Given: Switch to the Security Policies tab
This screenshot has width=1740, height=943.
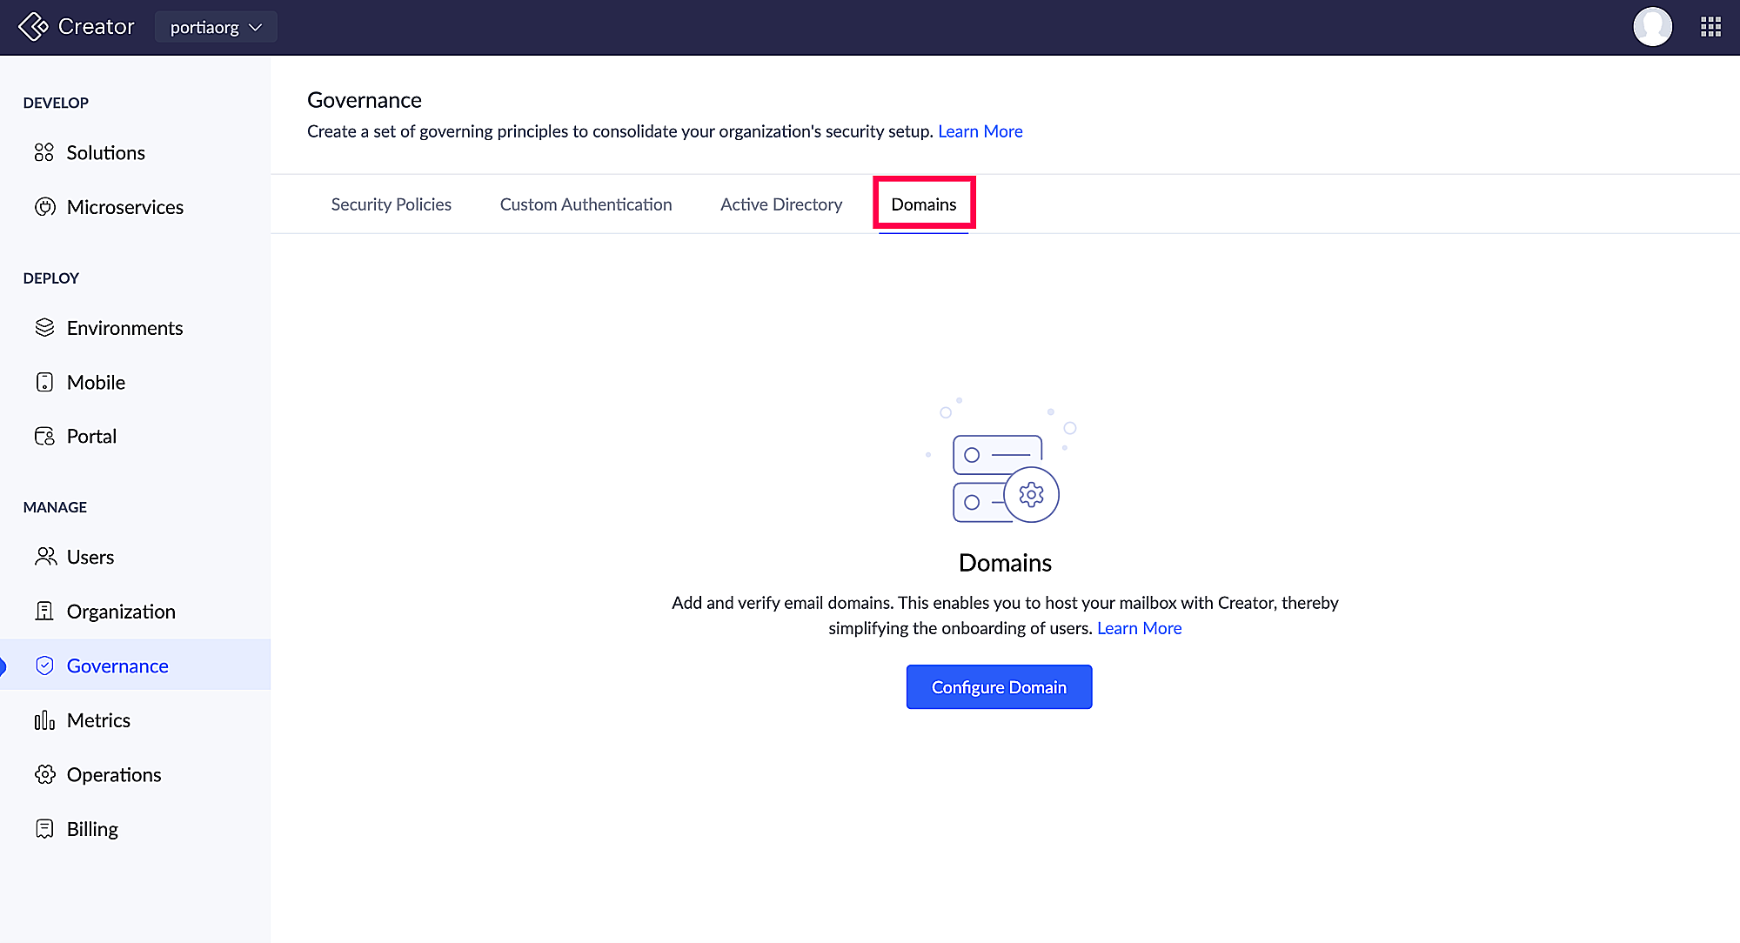Looking at the screenshot, I should [x=391, y=204].
